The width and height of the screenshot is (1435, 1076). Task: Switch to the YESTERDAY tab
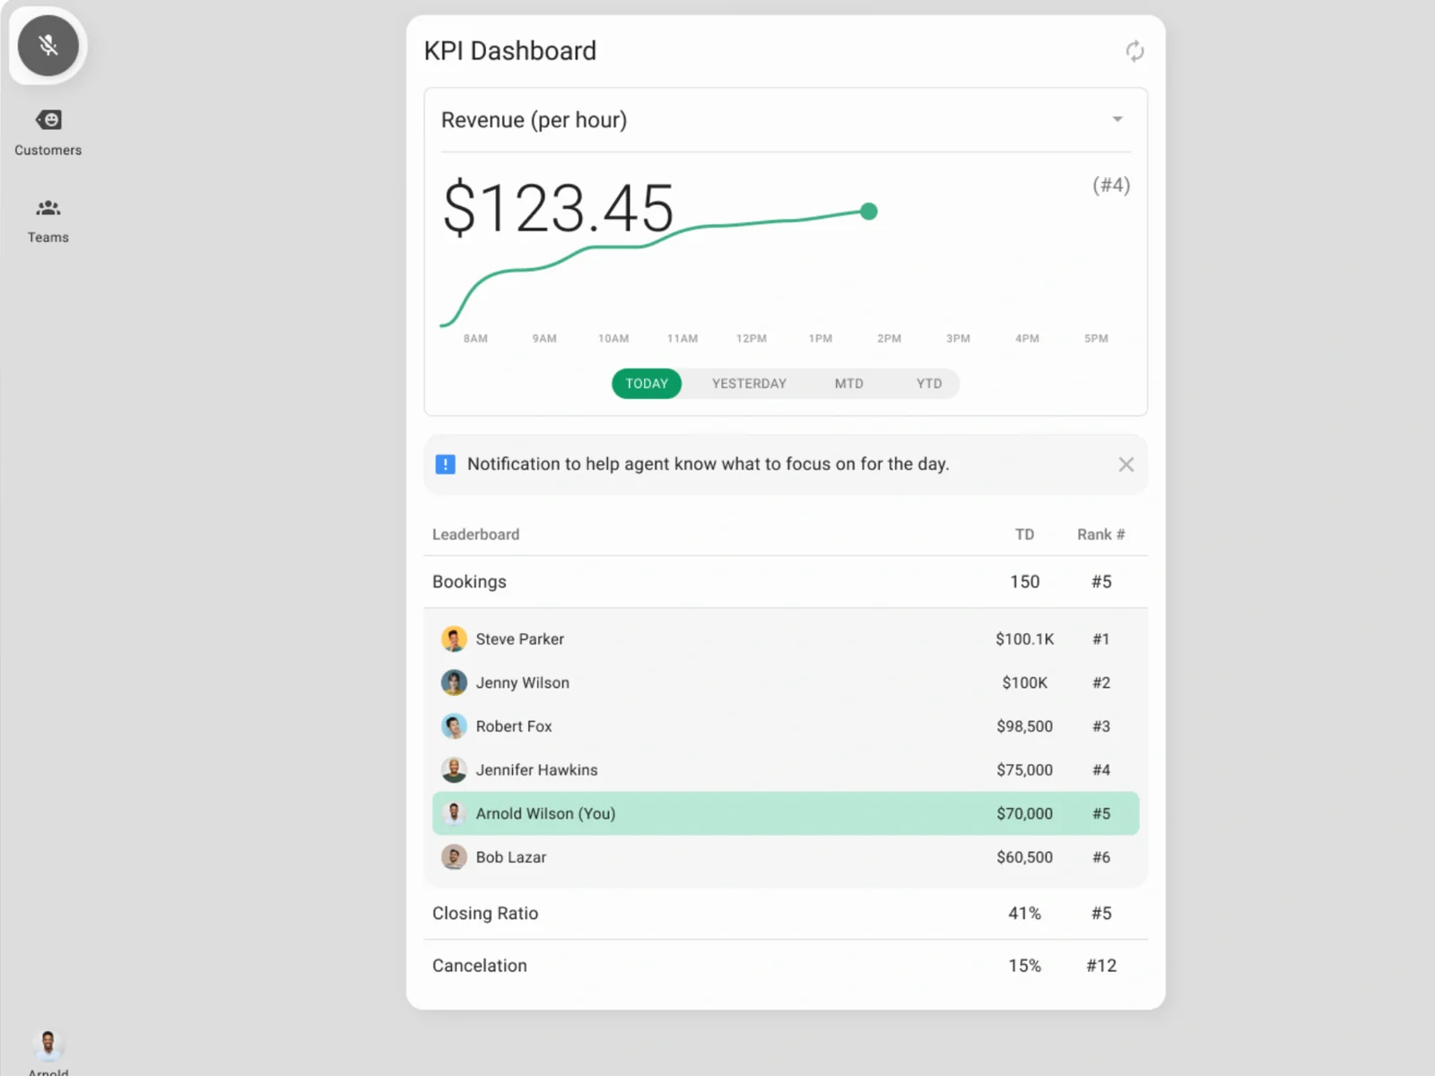(749, 384)
